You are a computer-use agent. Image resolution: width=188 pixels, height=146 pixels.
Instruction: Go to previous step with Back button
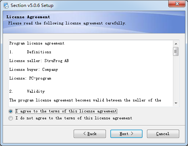[x=90, y=134]
